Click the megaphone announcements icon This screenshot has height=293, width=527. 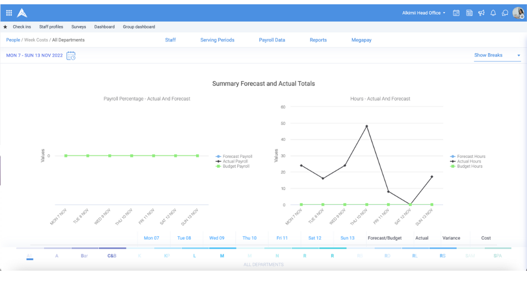[x=481, y=13]
